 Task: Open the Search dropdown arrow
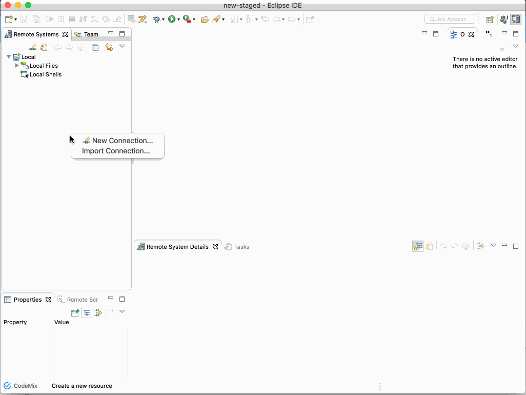(x=223, y=19)
